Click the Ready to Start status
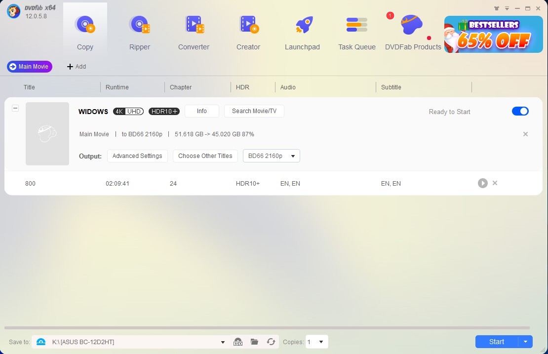Image resolution: width=548 pixels, height=354 pixels. point(449,112)
